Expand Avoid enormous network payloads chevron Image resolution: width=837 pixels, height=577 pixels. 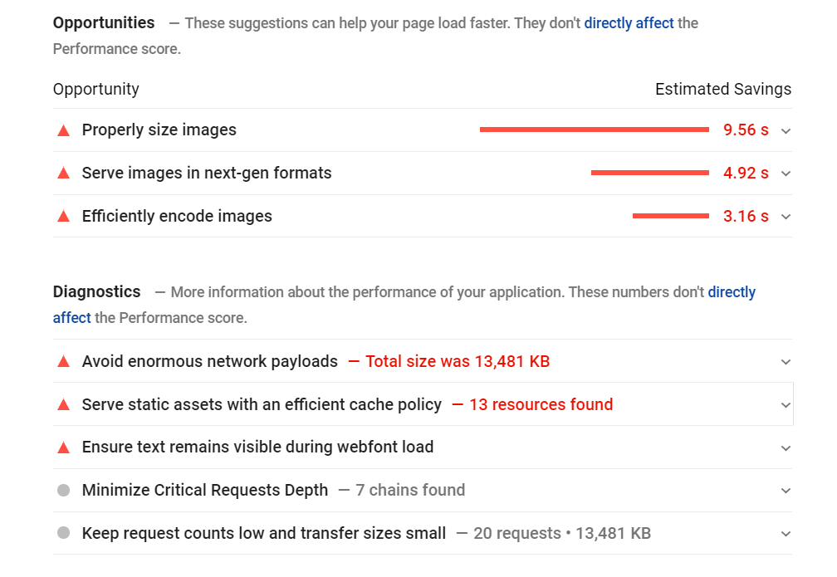click(786, 362)
